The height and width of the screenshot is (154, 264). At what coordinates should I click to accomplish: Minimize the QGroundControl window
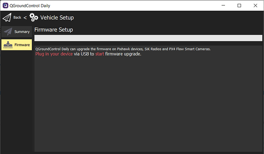(x=223, y=6)
